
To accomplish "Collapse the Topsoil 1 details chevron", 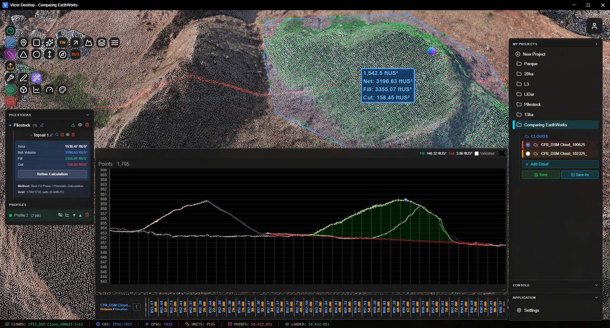I will pos(31,135).
